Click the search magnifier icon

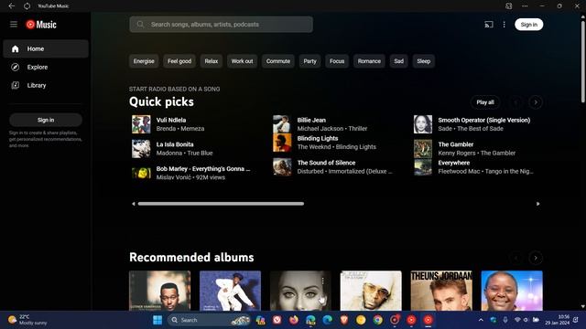coord(140,25)
